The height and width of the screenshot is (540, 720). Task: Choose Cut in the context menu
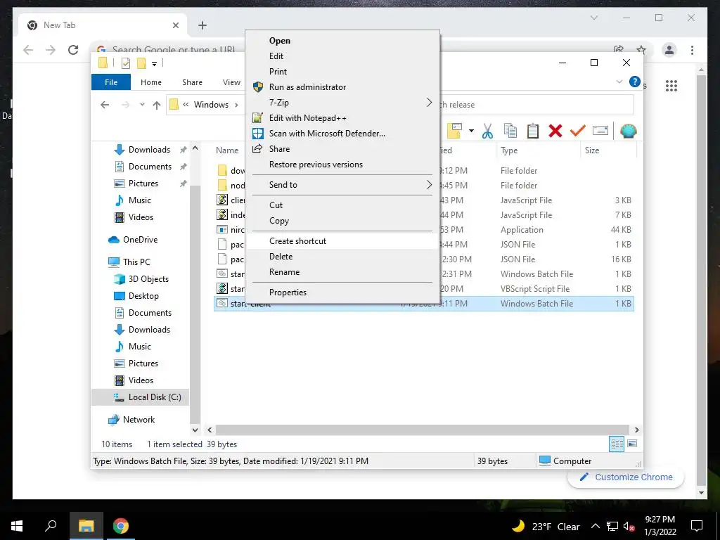(343, 205)
